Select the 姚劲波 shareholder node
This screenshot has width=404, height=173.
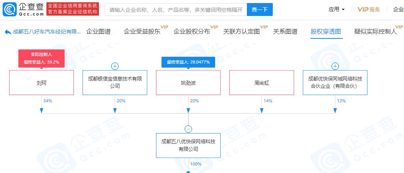point(188,83)
